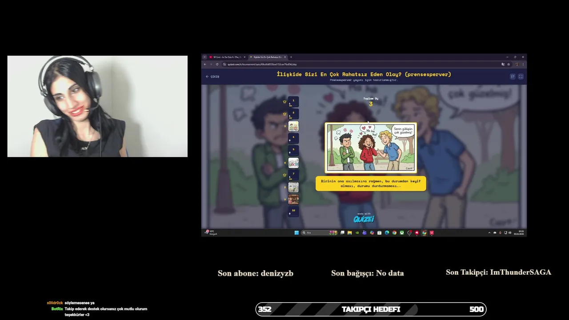Select ranking slot number 4
This screenshot has width=569, height=320.
click(x=293, y=138)
